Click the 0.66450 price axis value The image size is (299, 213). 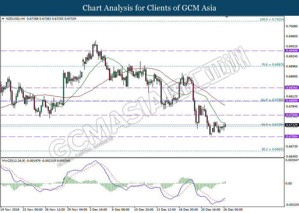[292, 156]
